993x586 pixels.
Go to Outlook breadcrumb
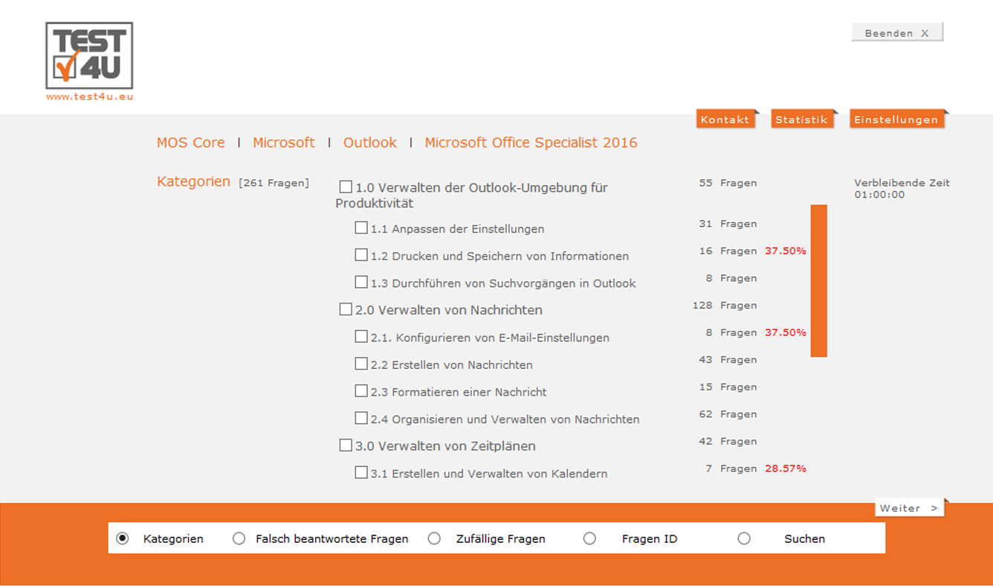point(370,143)
